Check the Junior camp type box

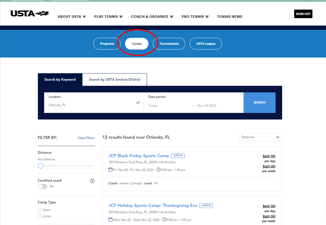point(39,216)
